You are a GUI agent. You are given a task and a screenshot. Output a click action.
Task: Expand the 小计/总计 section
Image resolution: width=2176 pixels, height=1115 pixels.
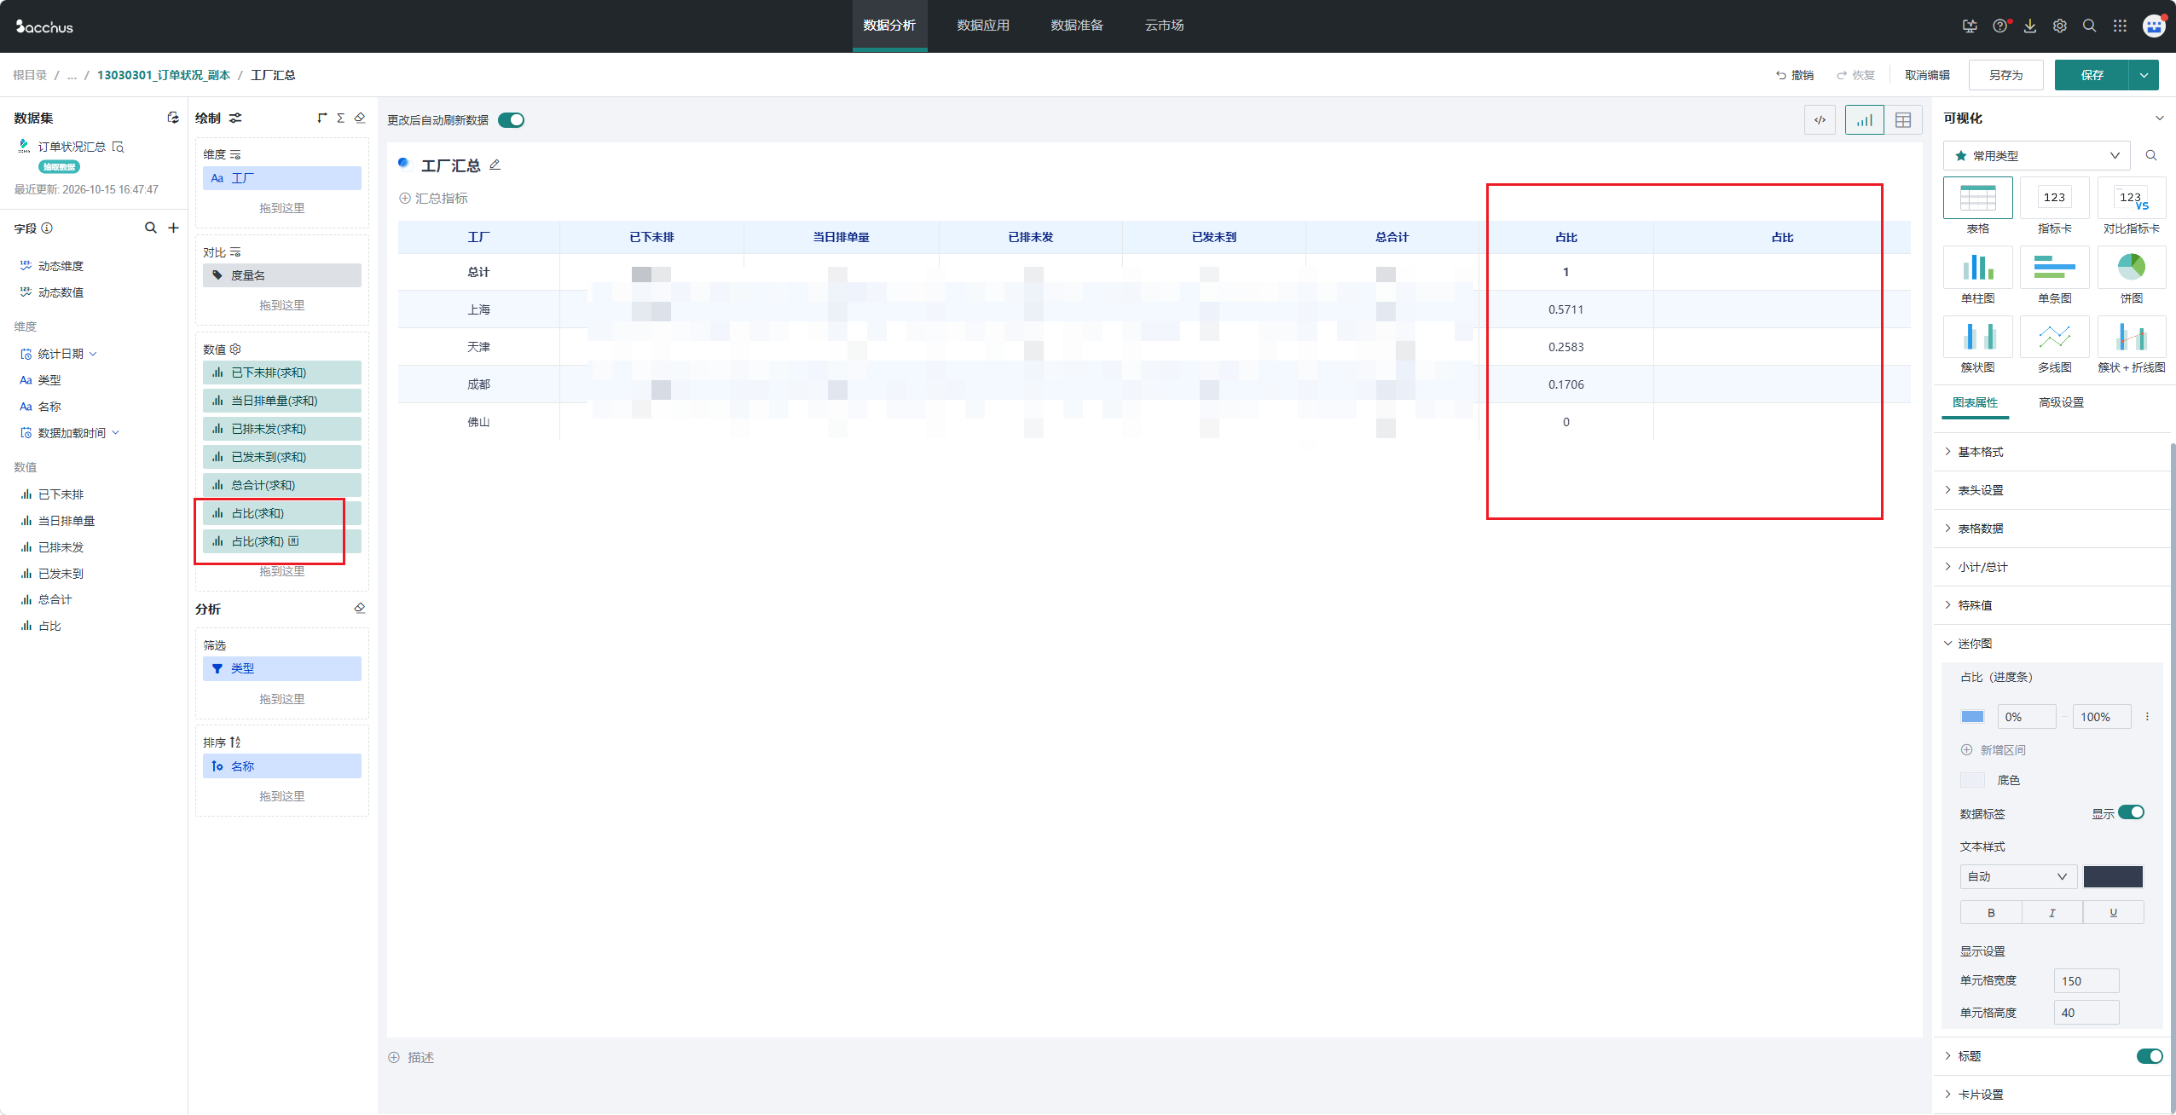point(2052,567)
